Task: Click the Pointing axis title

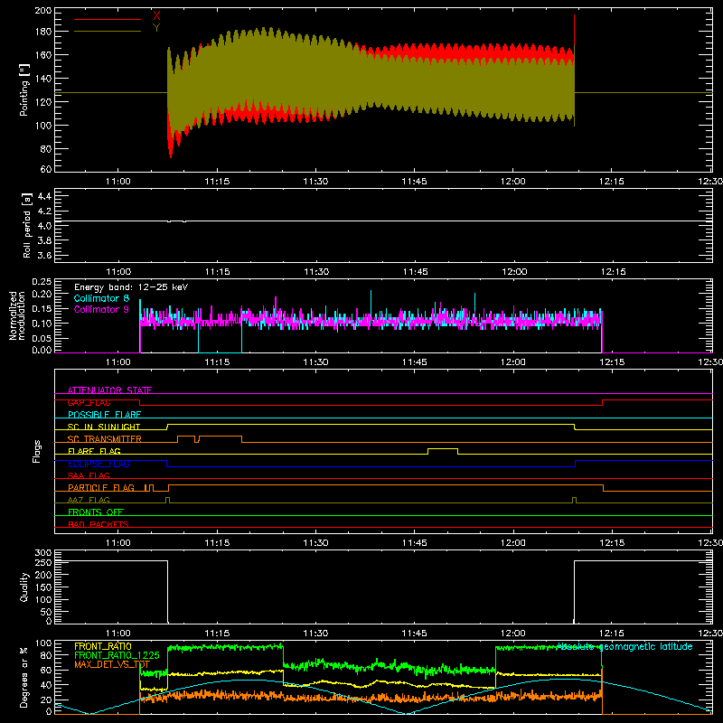Action: point(24,89)
